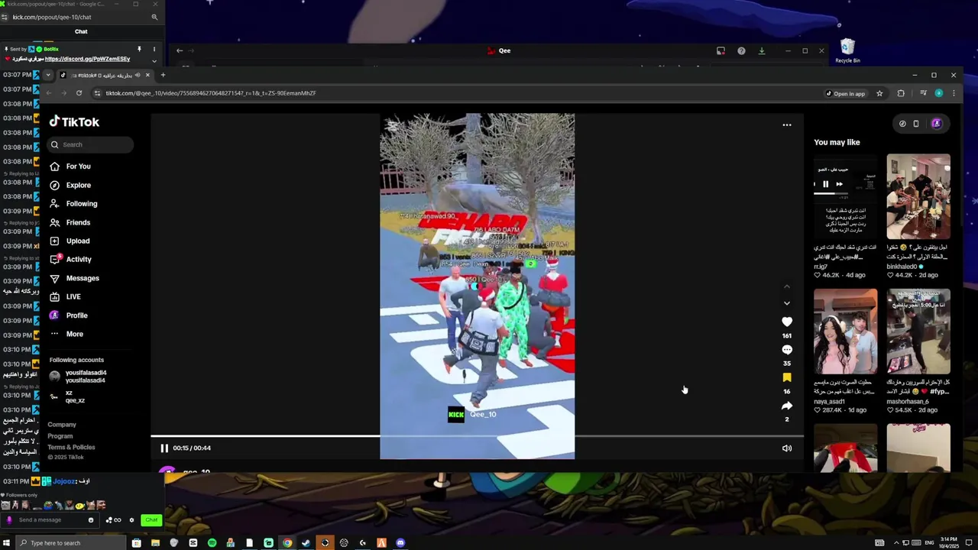Viewport: 978px width, 550px height.
Task: Open video comments via speech bubble icon
Action: pos(787,350)
